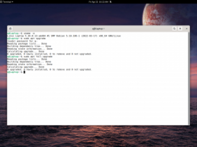Click the sudo apt full-upgrade command line
The width and height of the screenshot is (197, 147).
coord(30,57)
